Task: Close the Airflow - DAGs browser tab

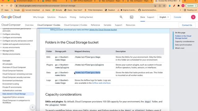Action: point(67,1)
